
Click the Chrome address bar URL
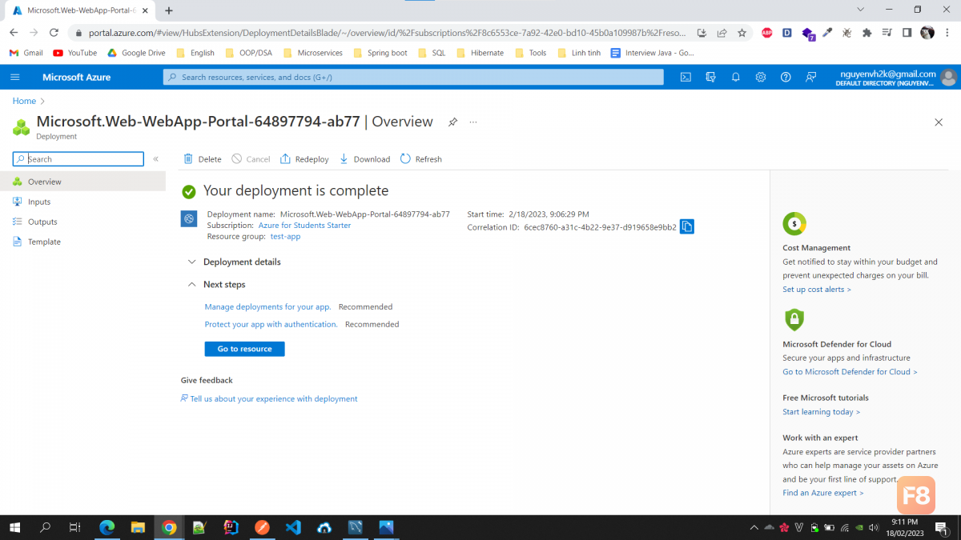[x=388, y=33]
